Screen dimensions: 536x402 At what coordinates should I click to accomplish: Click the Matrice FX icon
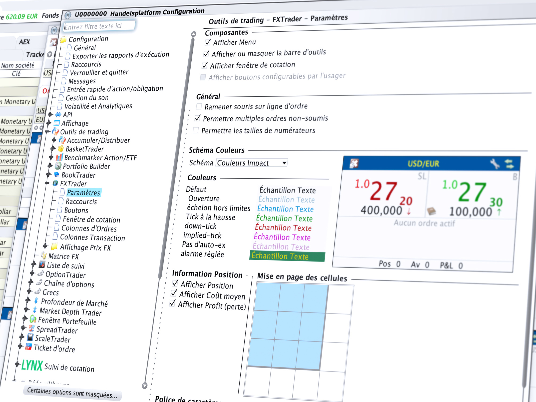(x=44, y=255)
